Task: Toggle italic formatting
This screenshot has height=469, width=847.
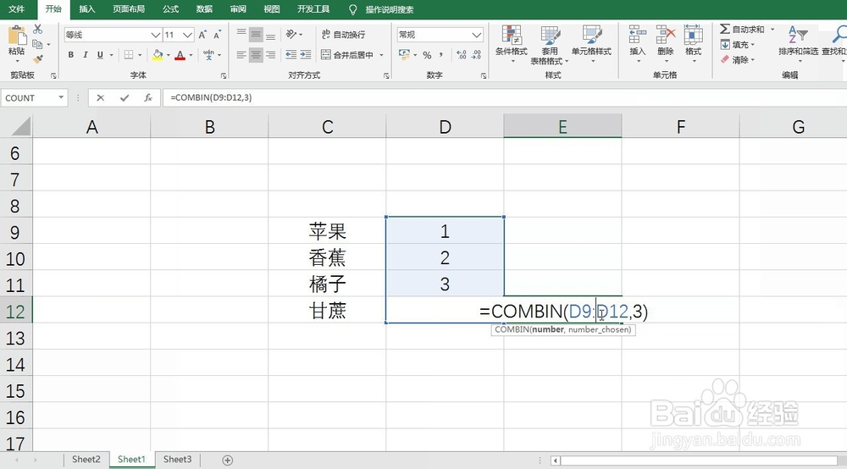Action: [86, 55]
